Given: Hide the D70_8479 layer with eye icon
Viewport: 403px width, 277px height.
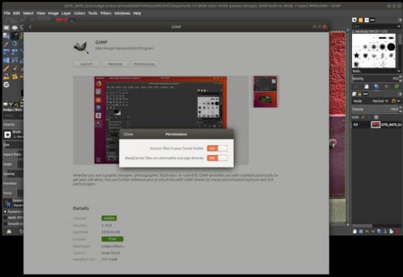Looking at the screenshot, I should (x=356, y=125).
